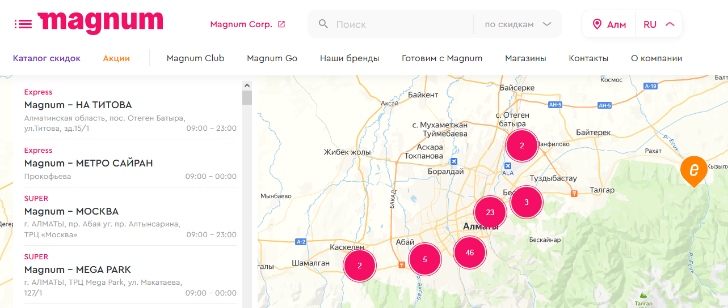Open Магазины page
The height and width of the screenshot is (308, 728).
525,58
